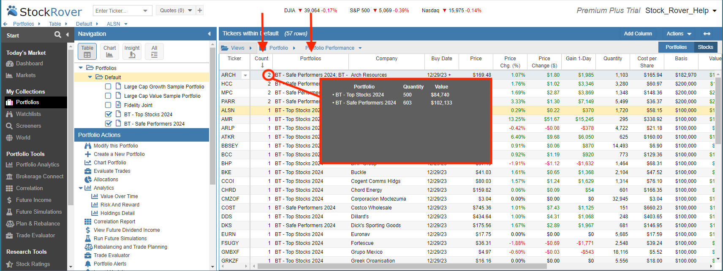Click the Default breadcrumb item
The image size is (723, 271).
[x=84, y=24]
